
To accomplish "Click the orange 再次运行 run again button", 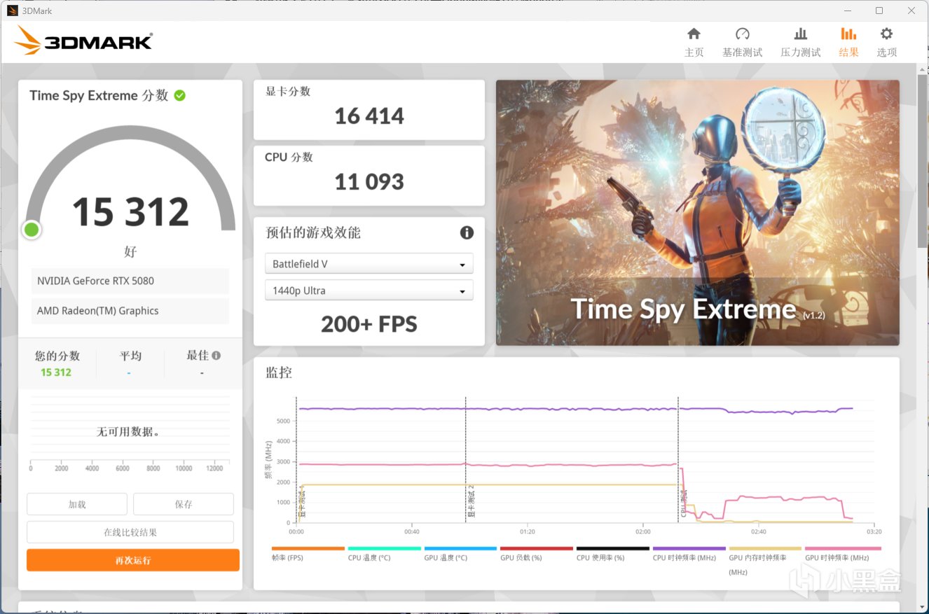I will click(133, 560).
